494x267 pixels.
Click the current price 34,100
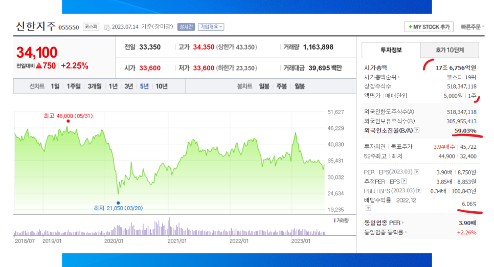[x=37, y=52]
